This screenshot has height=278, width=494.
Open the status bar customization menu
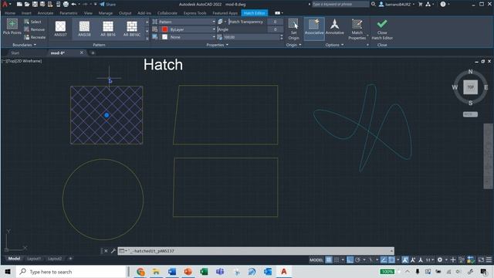pyautogui.click(x=489, y=259)
